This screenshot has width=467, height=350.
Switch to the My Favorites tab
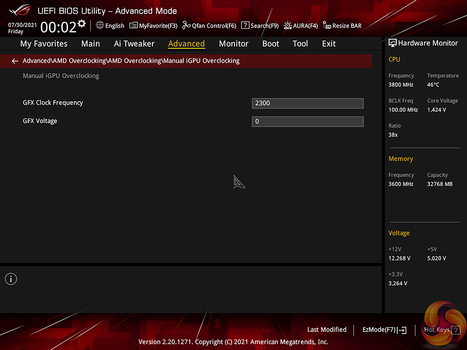tap(44, 44)
